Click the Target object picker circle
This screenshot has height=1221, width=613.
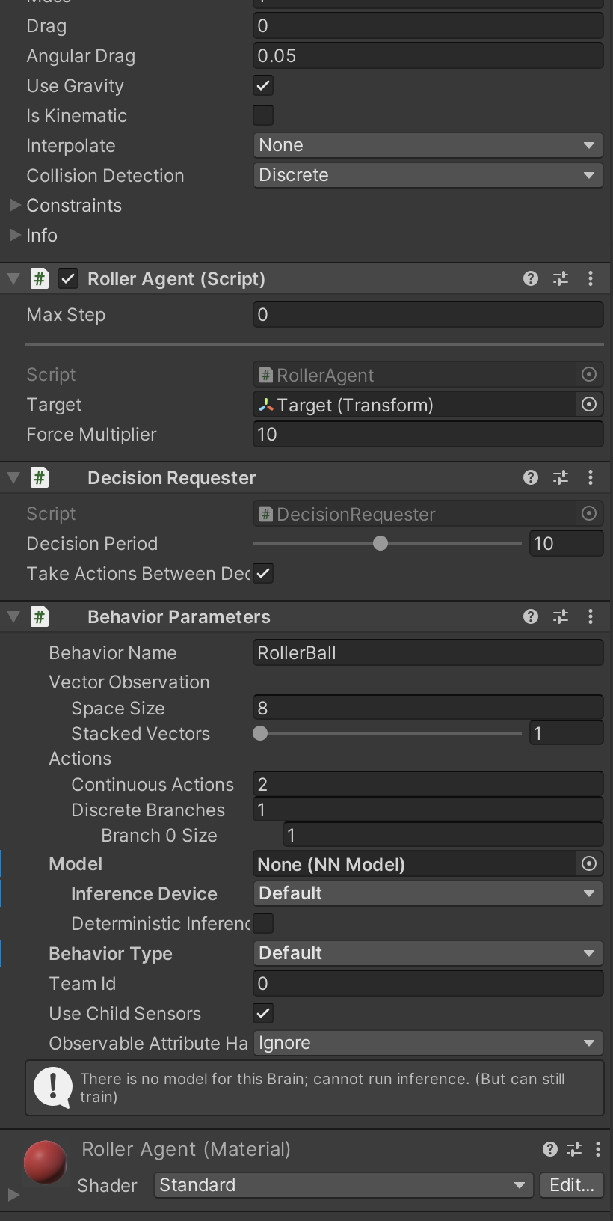coord(589,405)
